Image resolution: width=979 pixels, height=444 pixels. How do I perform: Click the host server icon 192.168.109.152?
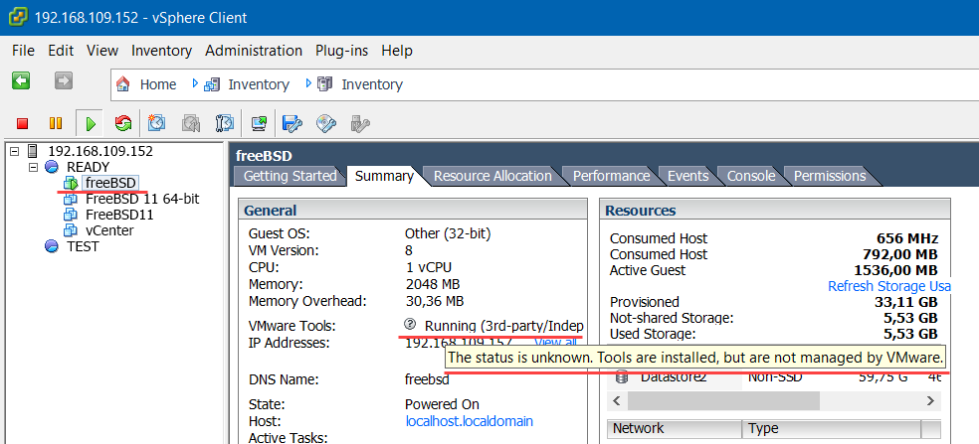pos(34,151)
